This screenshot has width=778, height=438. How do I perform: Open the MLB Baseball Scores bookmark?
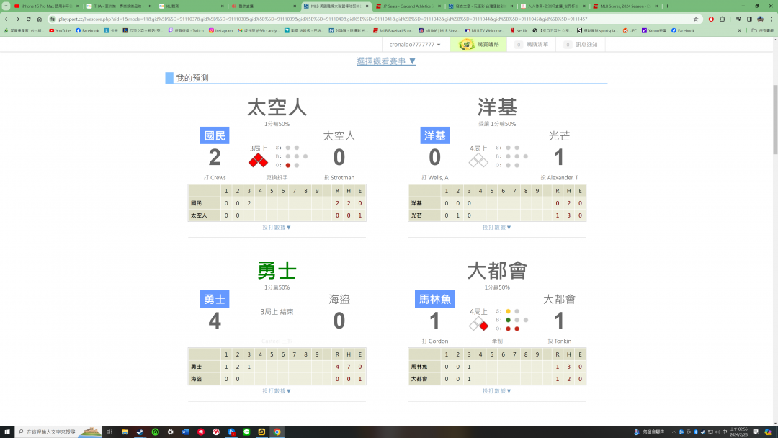point(393,30)
